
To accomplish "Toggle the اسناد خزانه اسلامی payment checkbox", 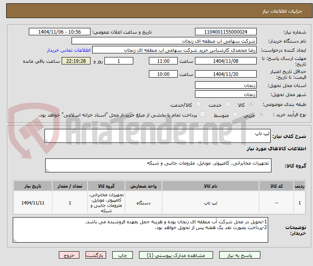I will coord(203,114).
